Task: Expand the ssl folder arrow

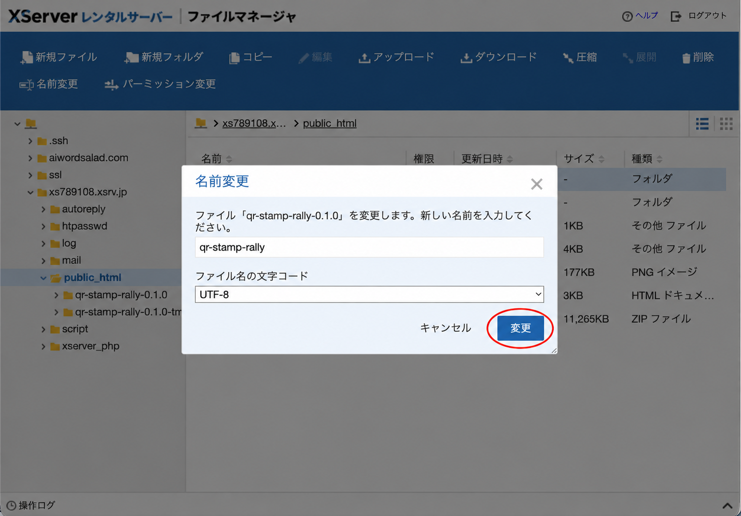Action: pyautogui.click(x=30, y=175)
